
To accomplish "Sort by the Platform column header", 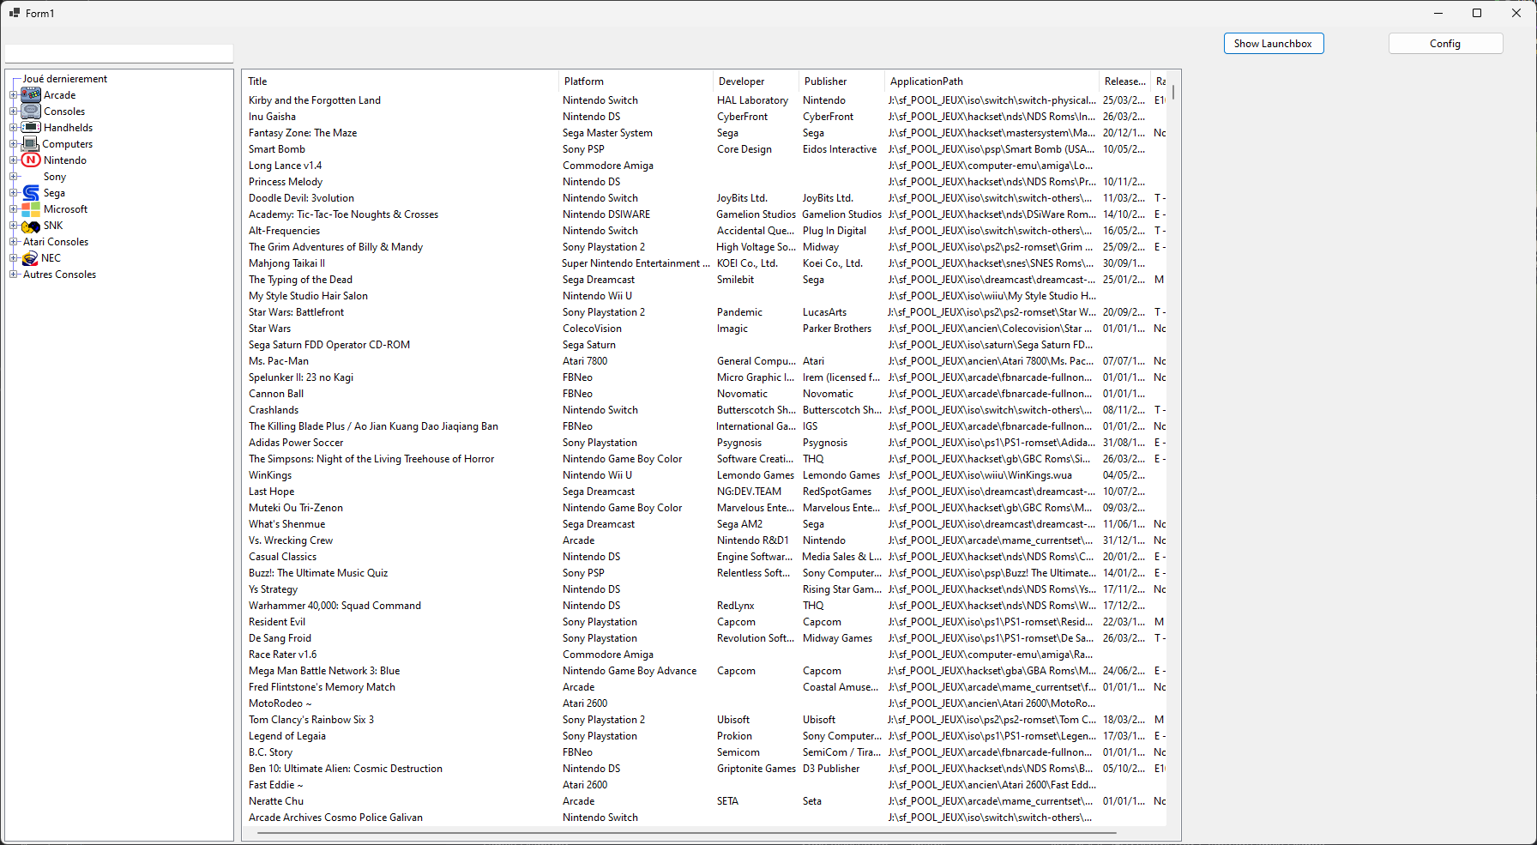I will (x=635, y=81).
